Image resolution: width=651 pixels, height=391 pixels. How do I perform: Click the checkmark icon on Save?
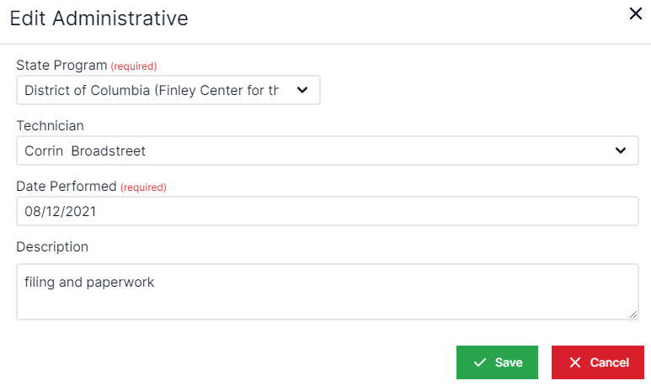(x=480, y=362)
